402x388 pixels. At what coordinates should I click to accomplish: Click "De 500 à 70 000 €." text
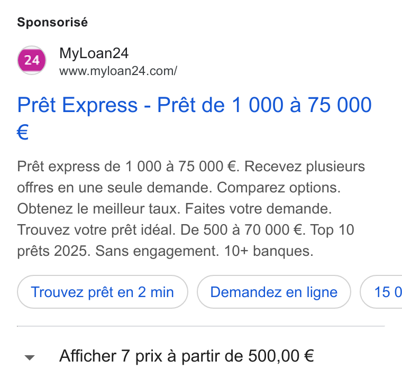(243, 229)
